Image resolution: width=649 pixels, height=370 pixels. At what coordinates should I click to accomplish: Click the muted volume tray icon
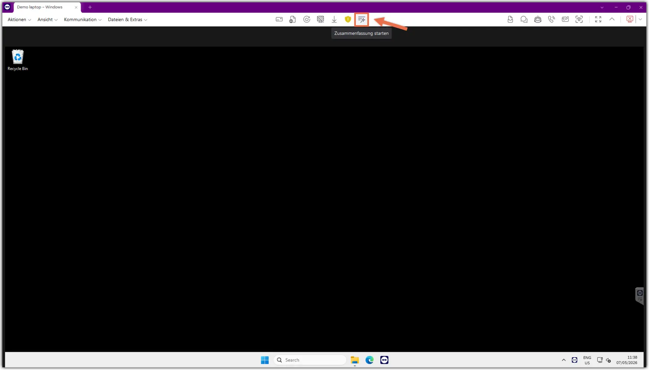coord(608,360)
